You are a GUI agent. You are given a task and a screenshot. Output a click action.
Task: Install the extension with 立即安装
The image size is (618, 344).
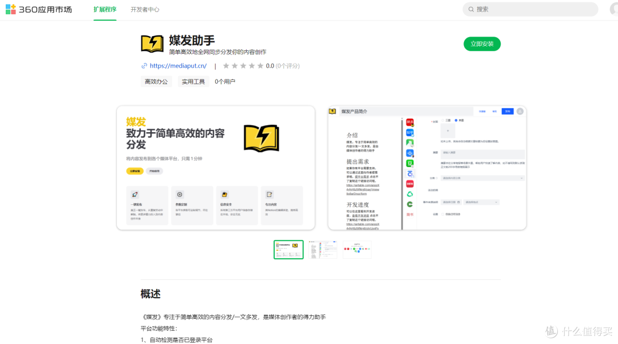click(482, 44)
